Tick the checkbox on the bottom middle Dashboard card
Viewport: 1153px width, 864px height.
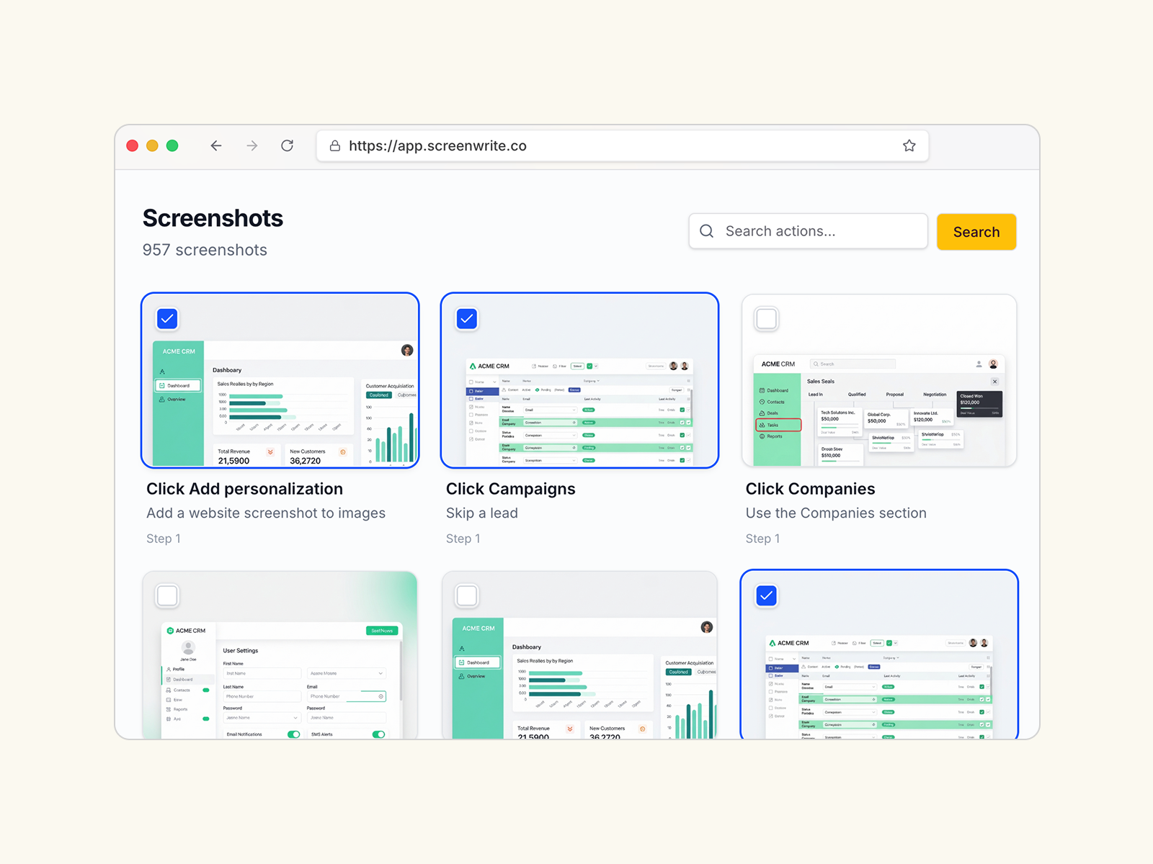tap(467, 595)
